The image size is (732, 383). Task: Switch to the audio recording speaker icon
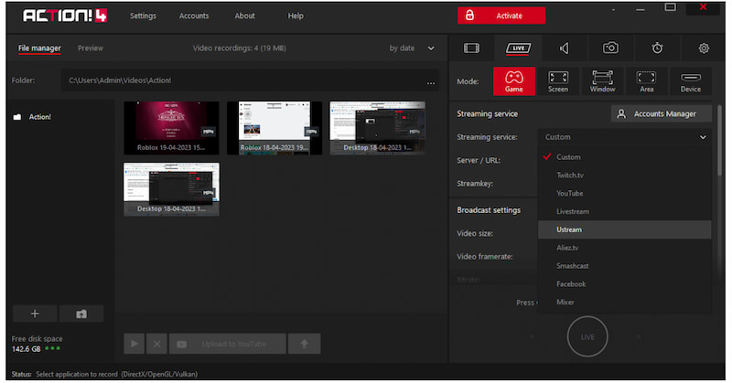(565, 48)
